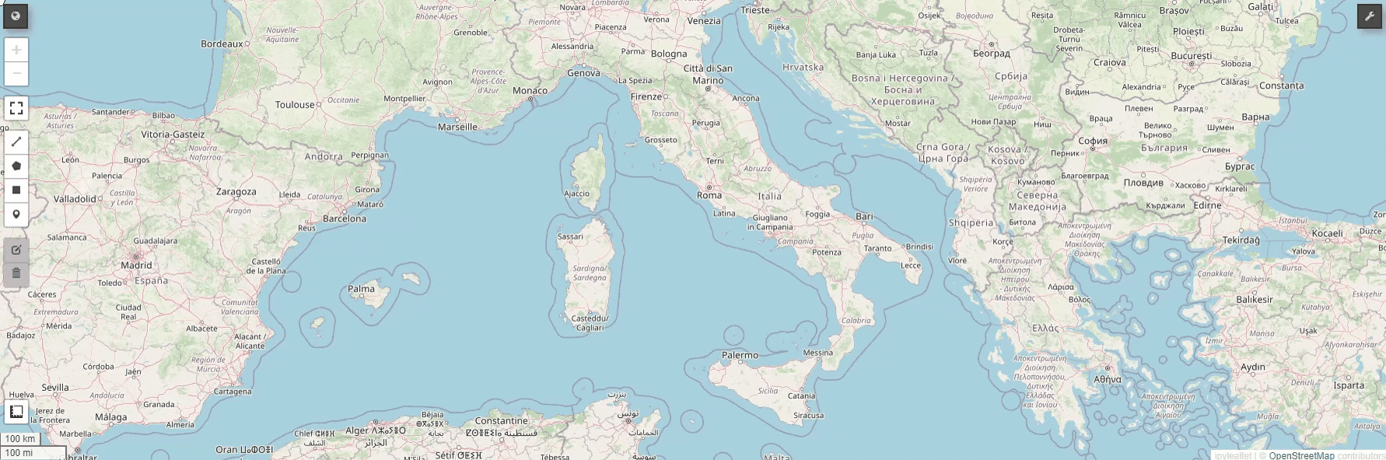Open the wrench tools panel
1386x460 pixels.
click(1370, 16)
